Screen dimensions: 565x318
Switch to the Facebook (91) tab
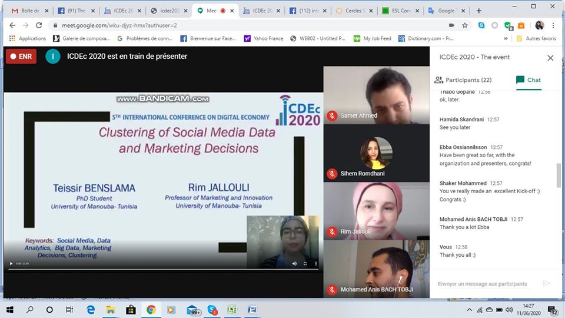point(77,11)
